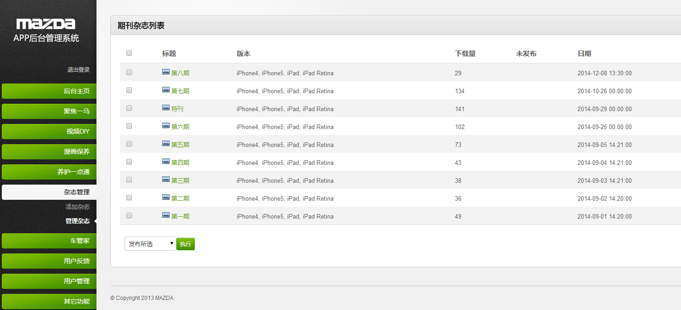Check the box for the 第四期 row

tap(129, 162)
